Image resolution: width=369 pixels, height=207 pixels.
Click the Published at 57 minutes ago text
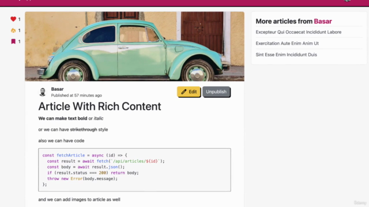pos(77,95)
